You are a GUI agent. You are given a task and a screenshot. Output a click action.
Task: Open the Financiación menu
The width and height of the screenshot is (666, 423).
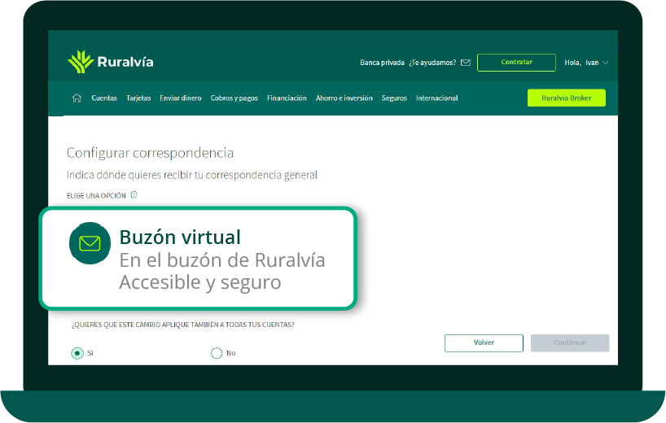(x=287, y=98)
